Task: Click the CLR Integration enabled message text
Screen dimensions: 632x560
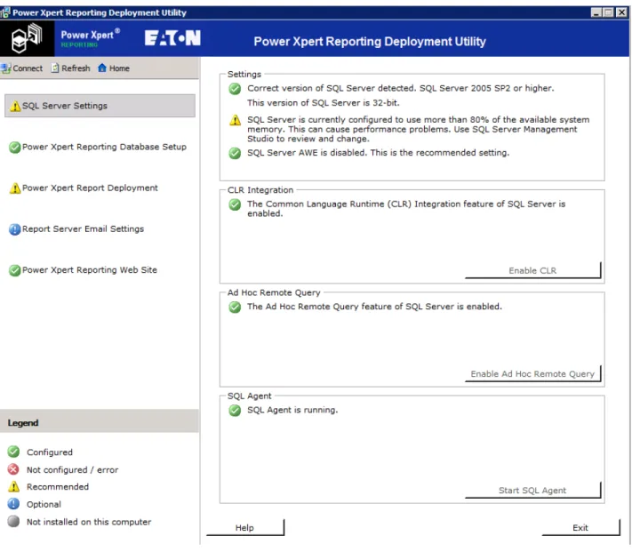Action: (x=406, y=209)
